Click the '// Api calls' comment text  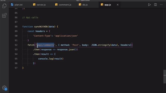point(30,18)
